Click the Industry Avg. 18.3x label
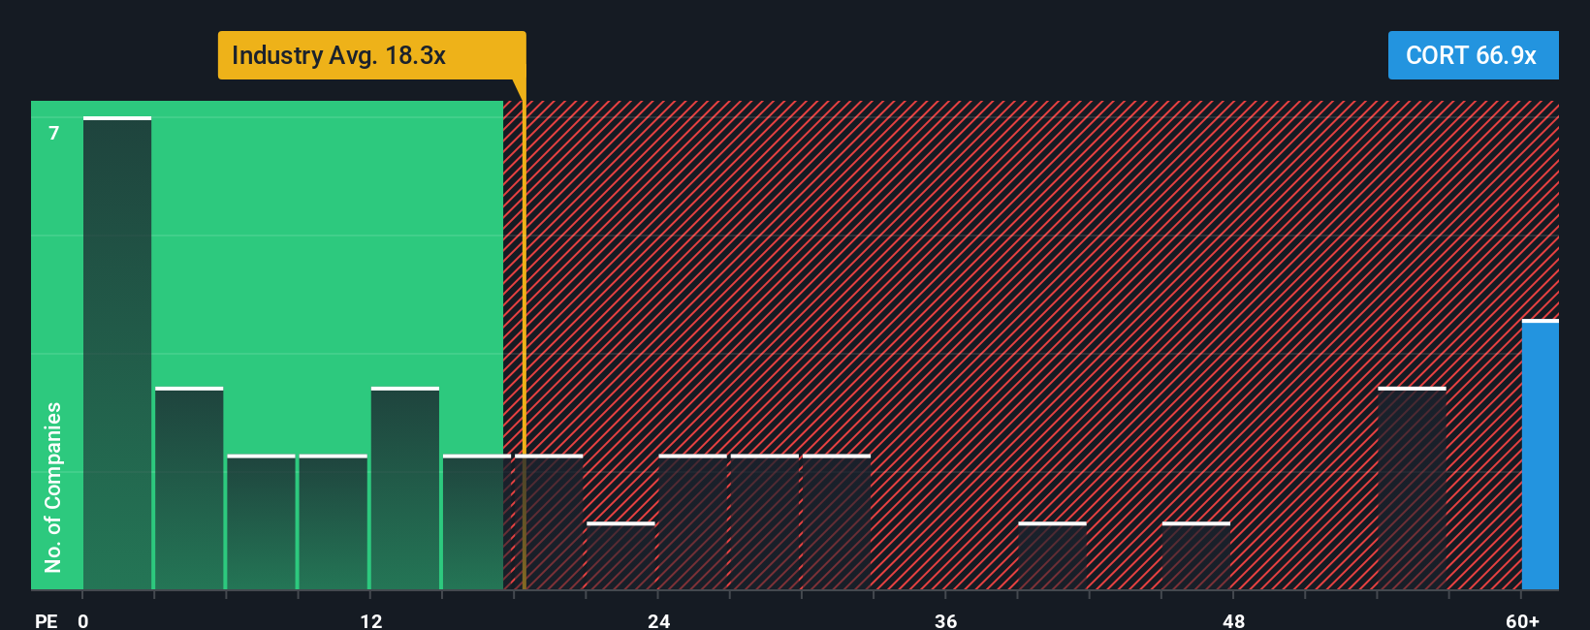This screenshot has width=1590, height=630. 371,55
